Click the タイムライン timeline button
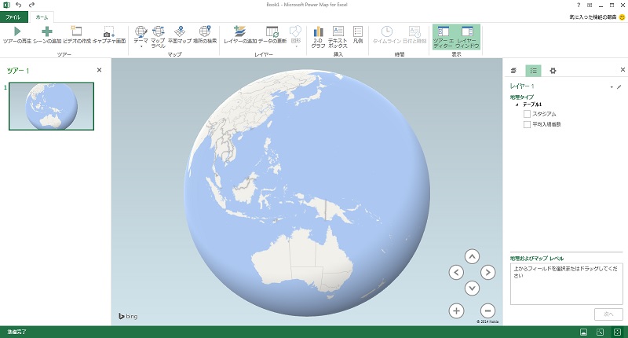Screen dimensions: 628x338 [x=386, y=35]
